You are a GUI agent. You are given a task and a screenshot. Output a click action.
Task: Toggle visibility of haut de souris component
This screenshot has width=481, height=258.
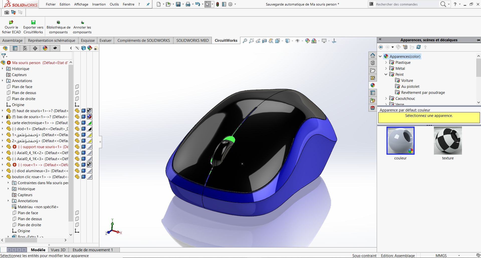[x=77, y=111]
